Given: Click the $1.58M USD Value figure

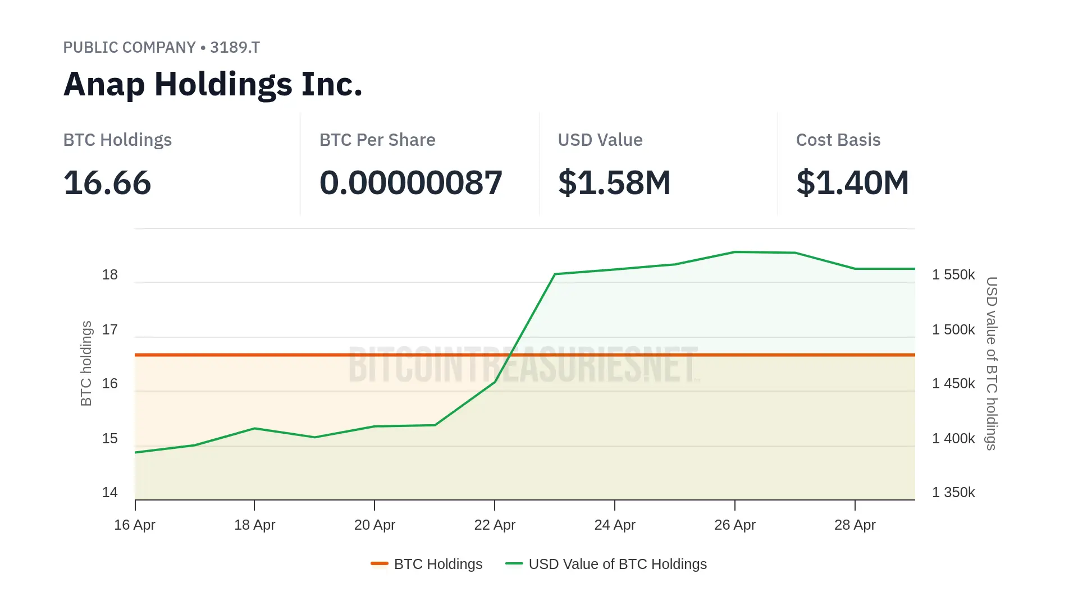Looking at the screenshot, I should coord(614,183).
